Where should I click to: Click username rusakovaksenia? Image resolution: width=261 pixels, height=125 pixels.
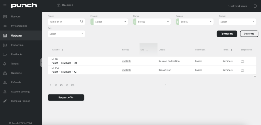click(x=237, y=6)
